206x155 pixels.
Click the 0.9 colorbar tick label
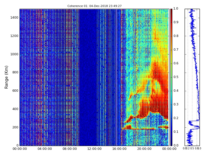[176, 22]
